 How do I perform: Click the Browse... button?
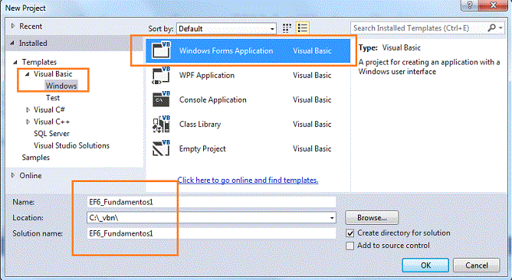pos(372,218)
